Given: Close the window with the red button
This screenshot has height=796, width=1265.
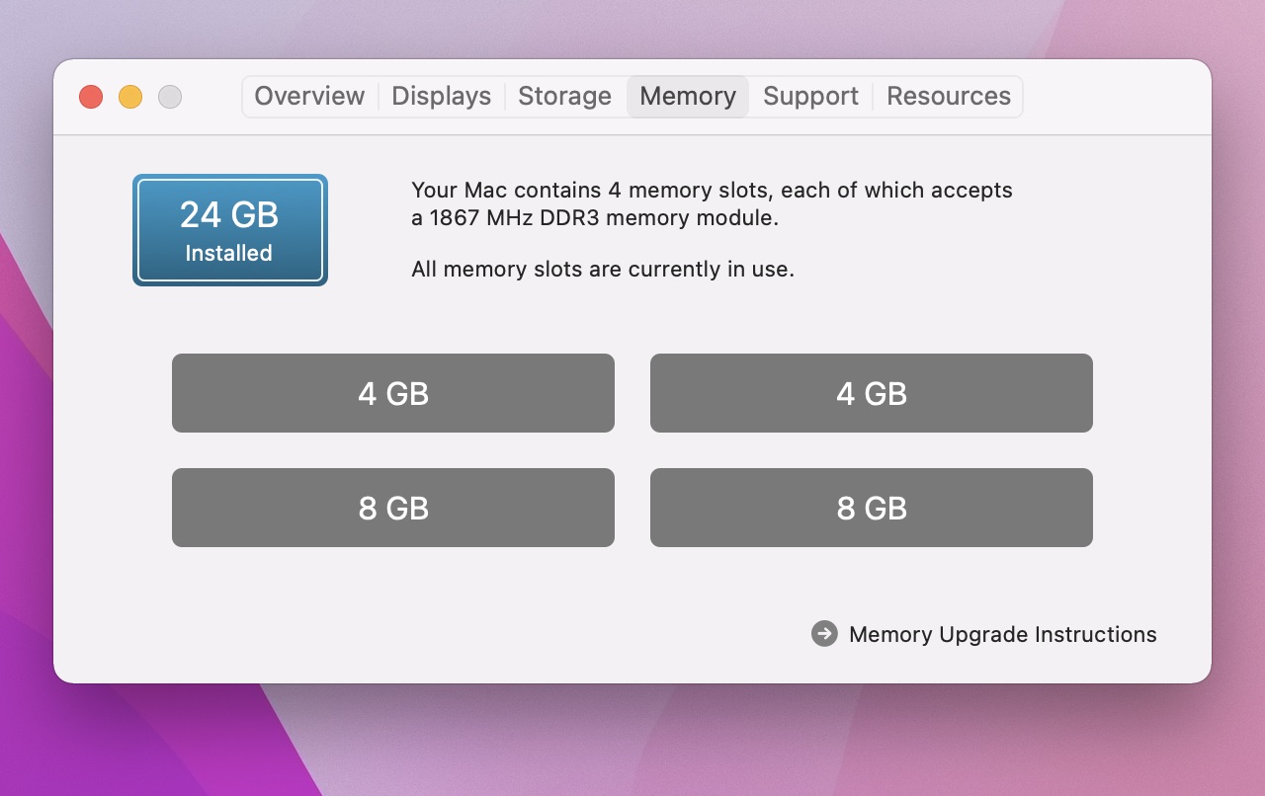Looking at the screenshot, I should 91,97.
